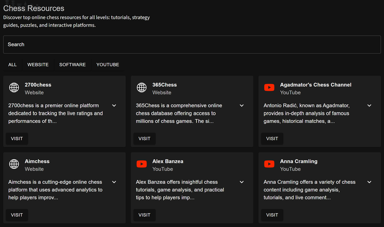384x227 pixels.
Task: Expand the 2700chess description chevron
Action: pos(114,106)
